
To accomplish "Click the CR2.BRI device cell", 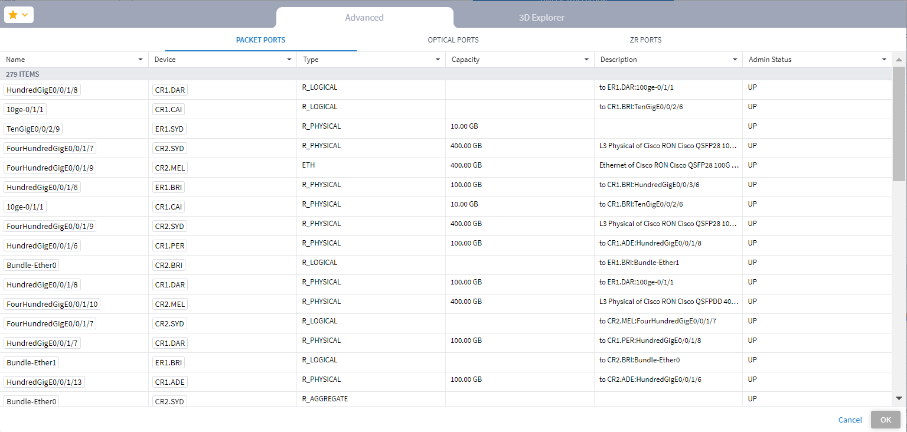I will tap(169, 265).
